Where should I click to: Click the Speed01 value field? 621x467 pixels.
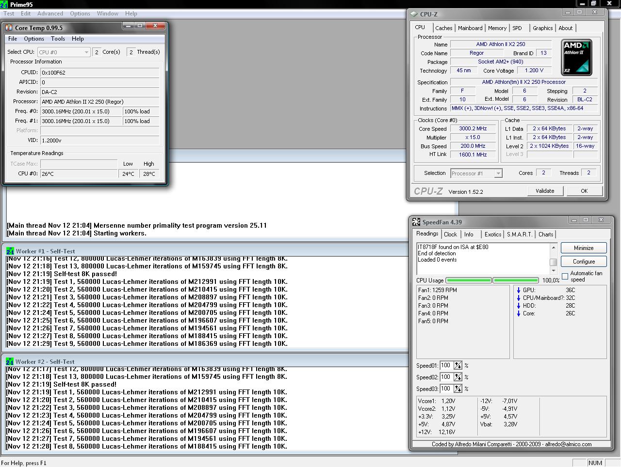(446, 366)
